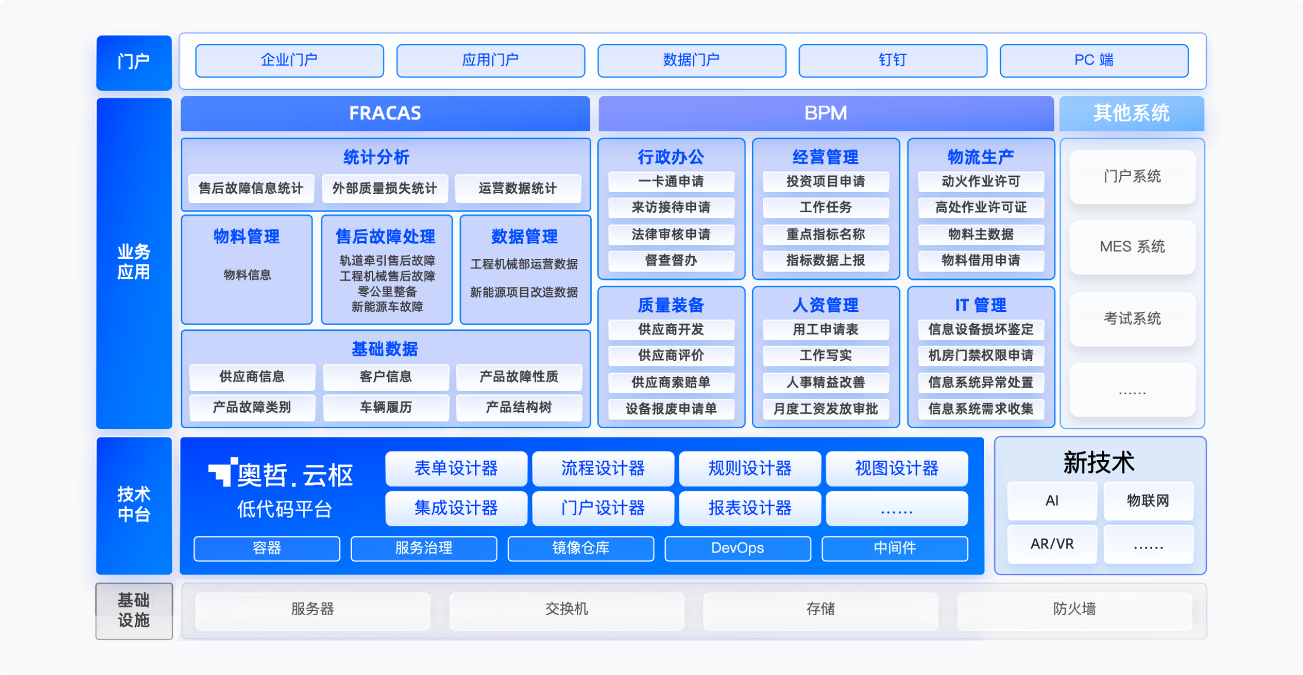Screen dimensions: 1303x675
Task: Select the 应用门户 box
Action: click(491, 60)
